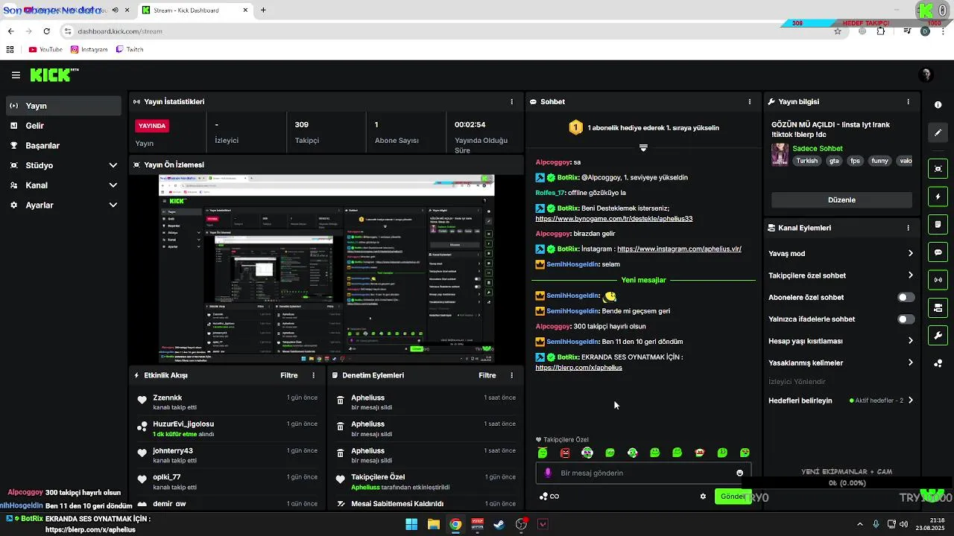
Task: Open Yayın bilgisi three-dot menu
Action: click(908, 101)
